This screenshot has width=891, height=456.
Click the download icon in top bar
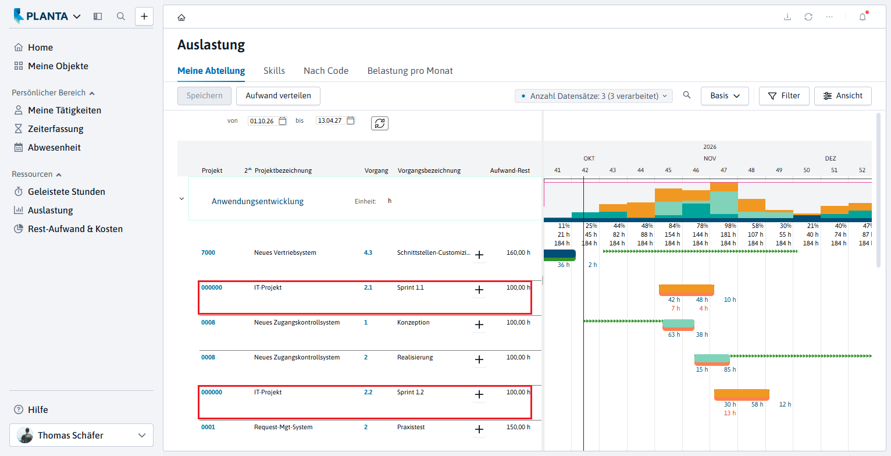pos(787,17)
